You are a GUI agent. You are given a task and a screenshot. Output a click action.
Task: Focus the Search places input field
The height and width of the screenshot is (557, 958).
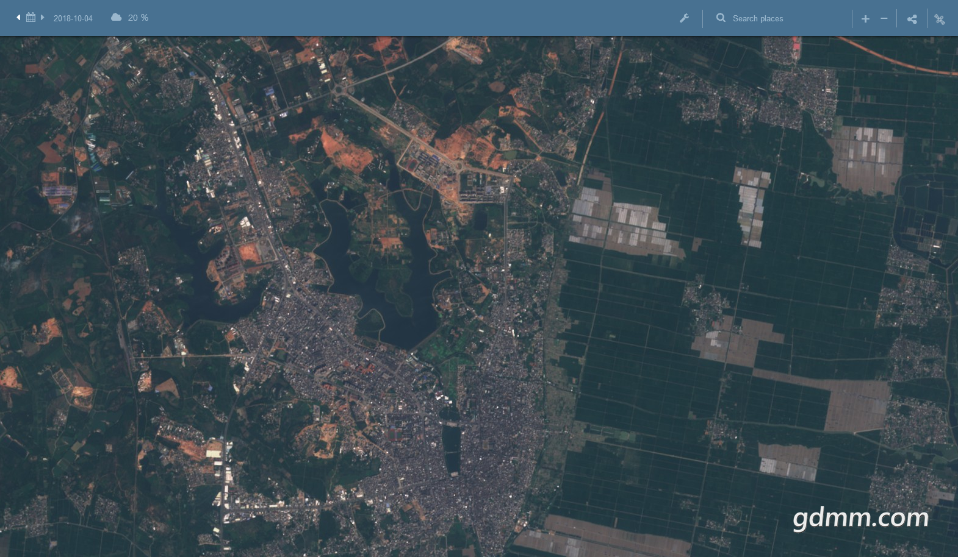coord(787,18)
